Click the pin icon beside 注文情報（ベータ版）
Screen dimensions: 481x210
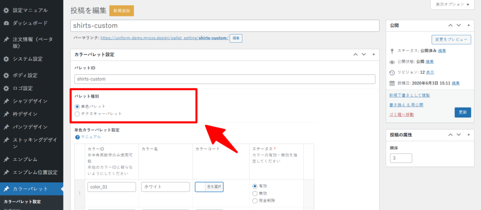(x=6, y=39)
